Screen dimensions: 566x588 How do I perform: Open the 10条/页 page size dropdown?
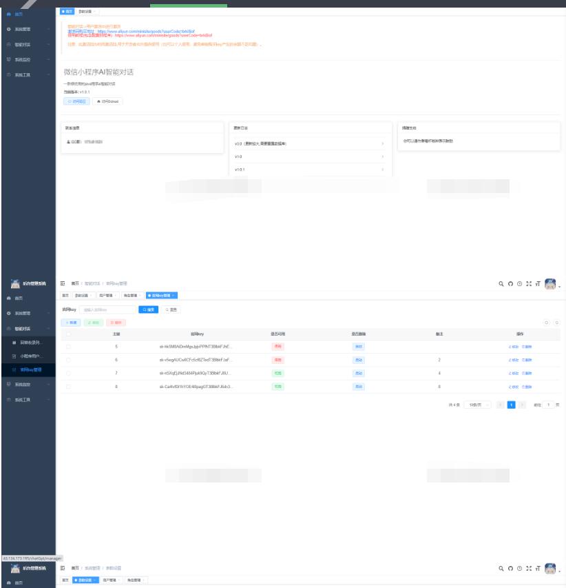click(476, 405)
